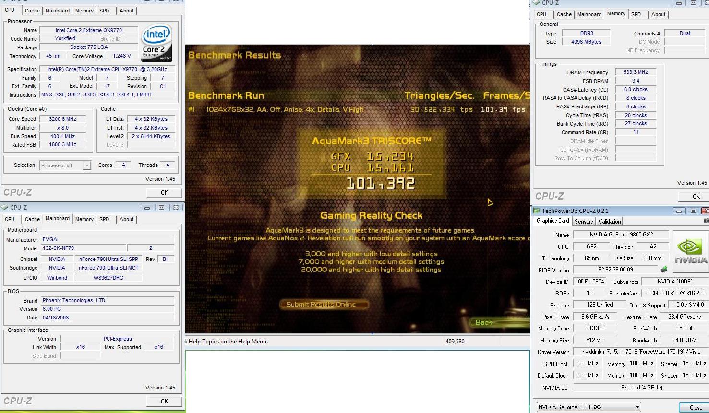Open the Sensors tab in GPU-Z

(584, 222)
